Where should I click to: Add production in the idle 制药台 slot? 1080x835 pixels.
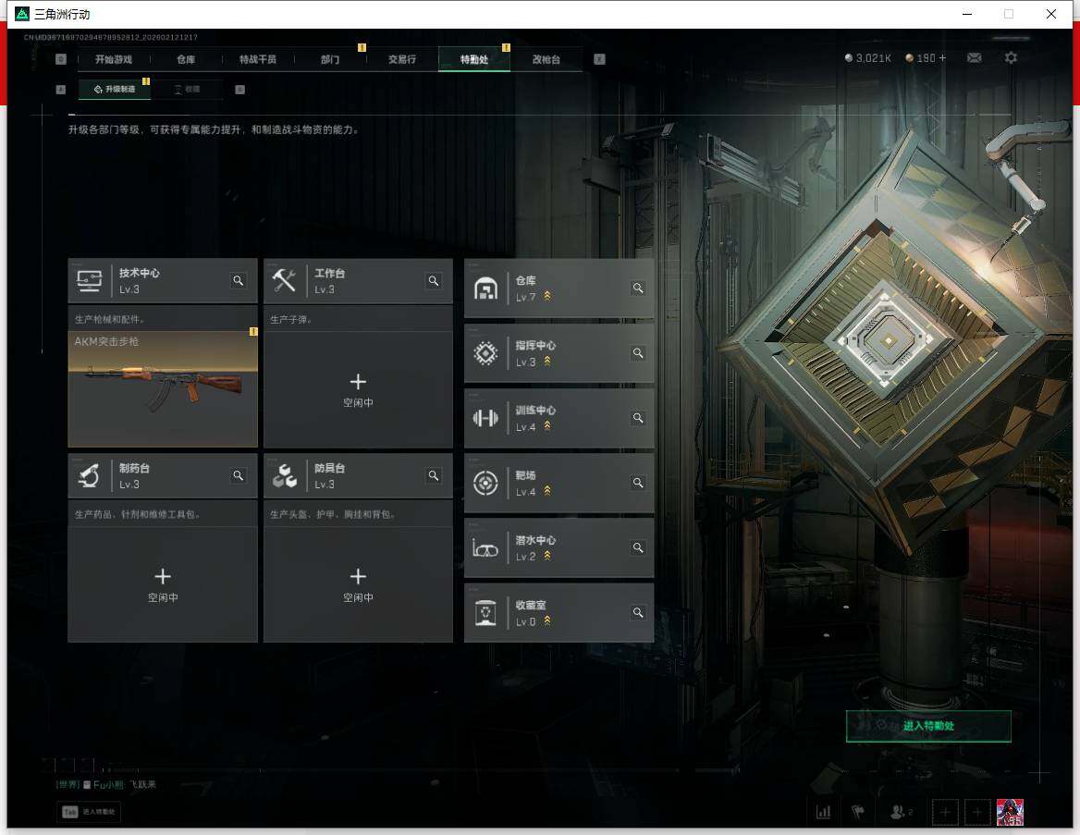tap(163, 585)
